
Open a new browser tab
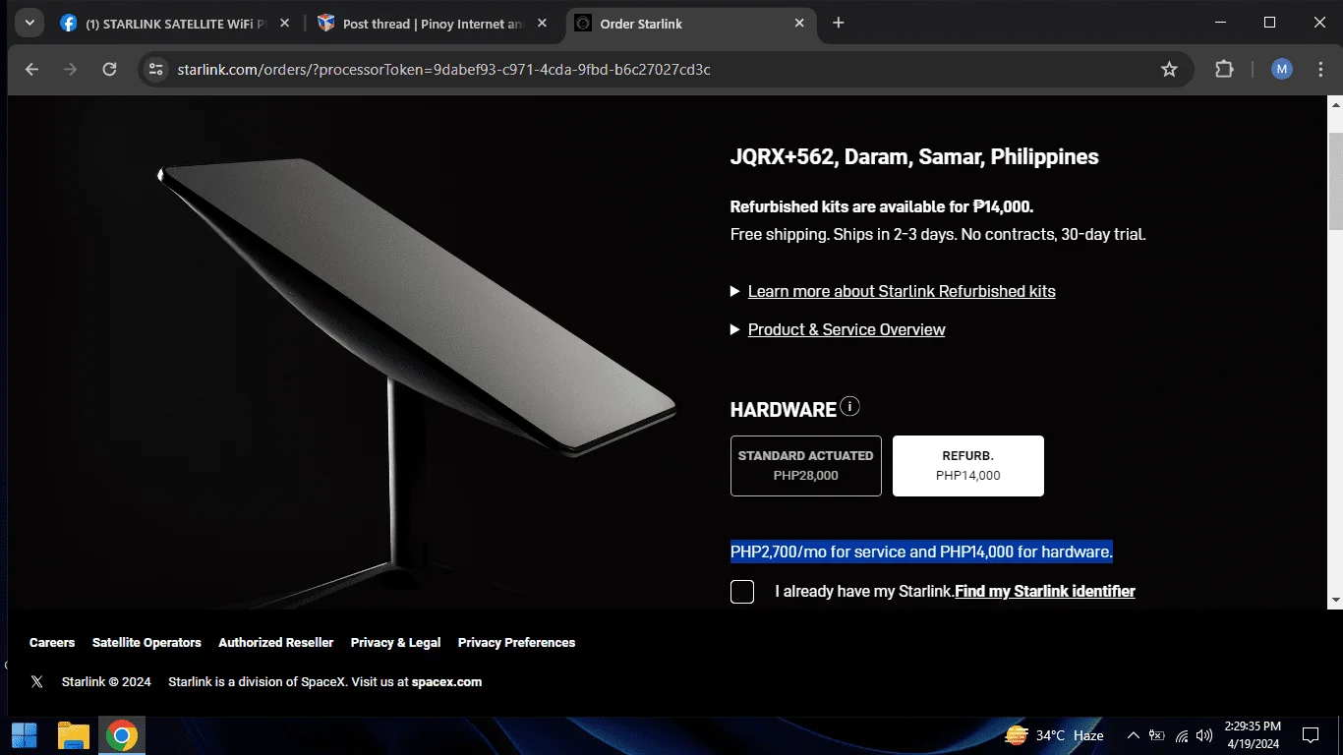838,23
